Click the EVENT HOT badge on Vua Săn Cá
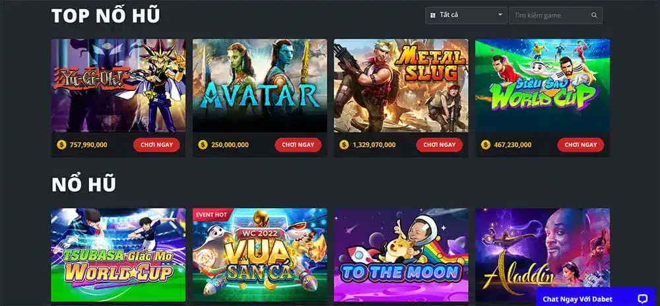 click(212, 214)
